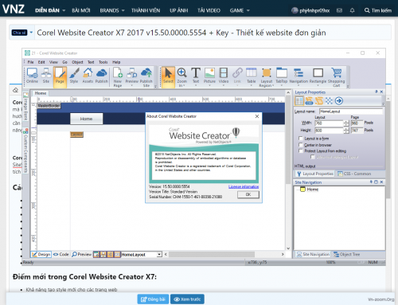Insert a Navigation bar tool
This screenshot has width=398, height=305.
point(298,76)
